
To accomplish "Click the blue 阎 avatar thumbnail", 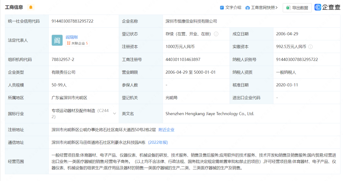I will click(x=57, y=40).
